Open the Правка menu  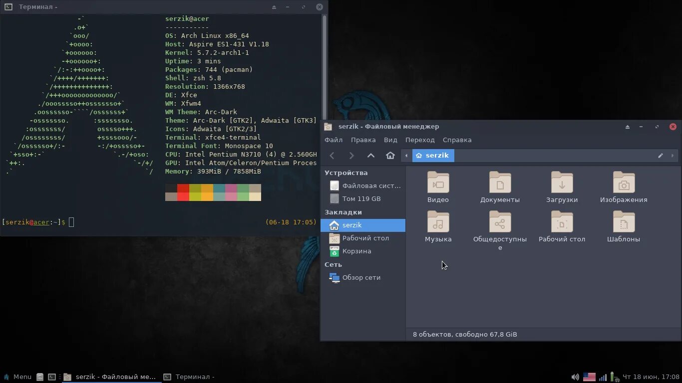coord(363,140)
